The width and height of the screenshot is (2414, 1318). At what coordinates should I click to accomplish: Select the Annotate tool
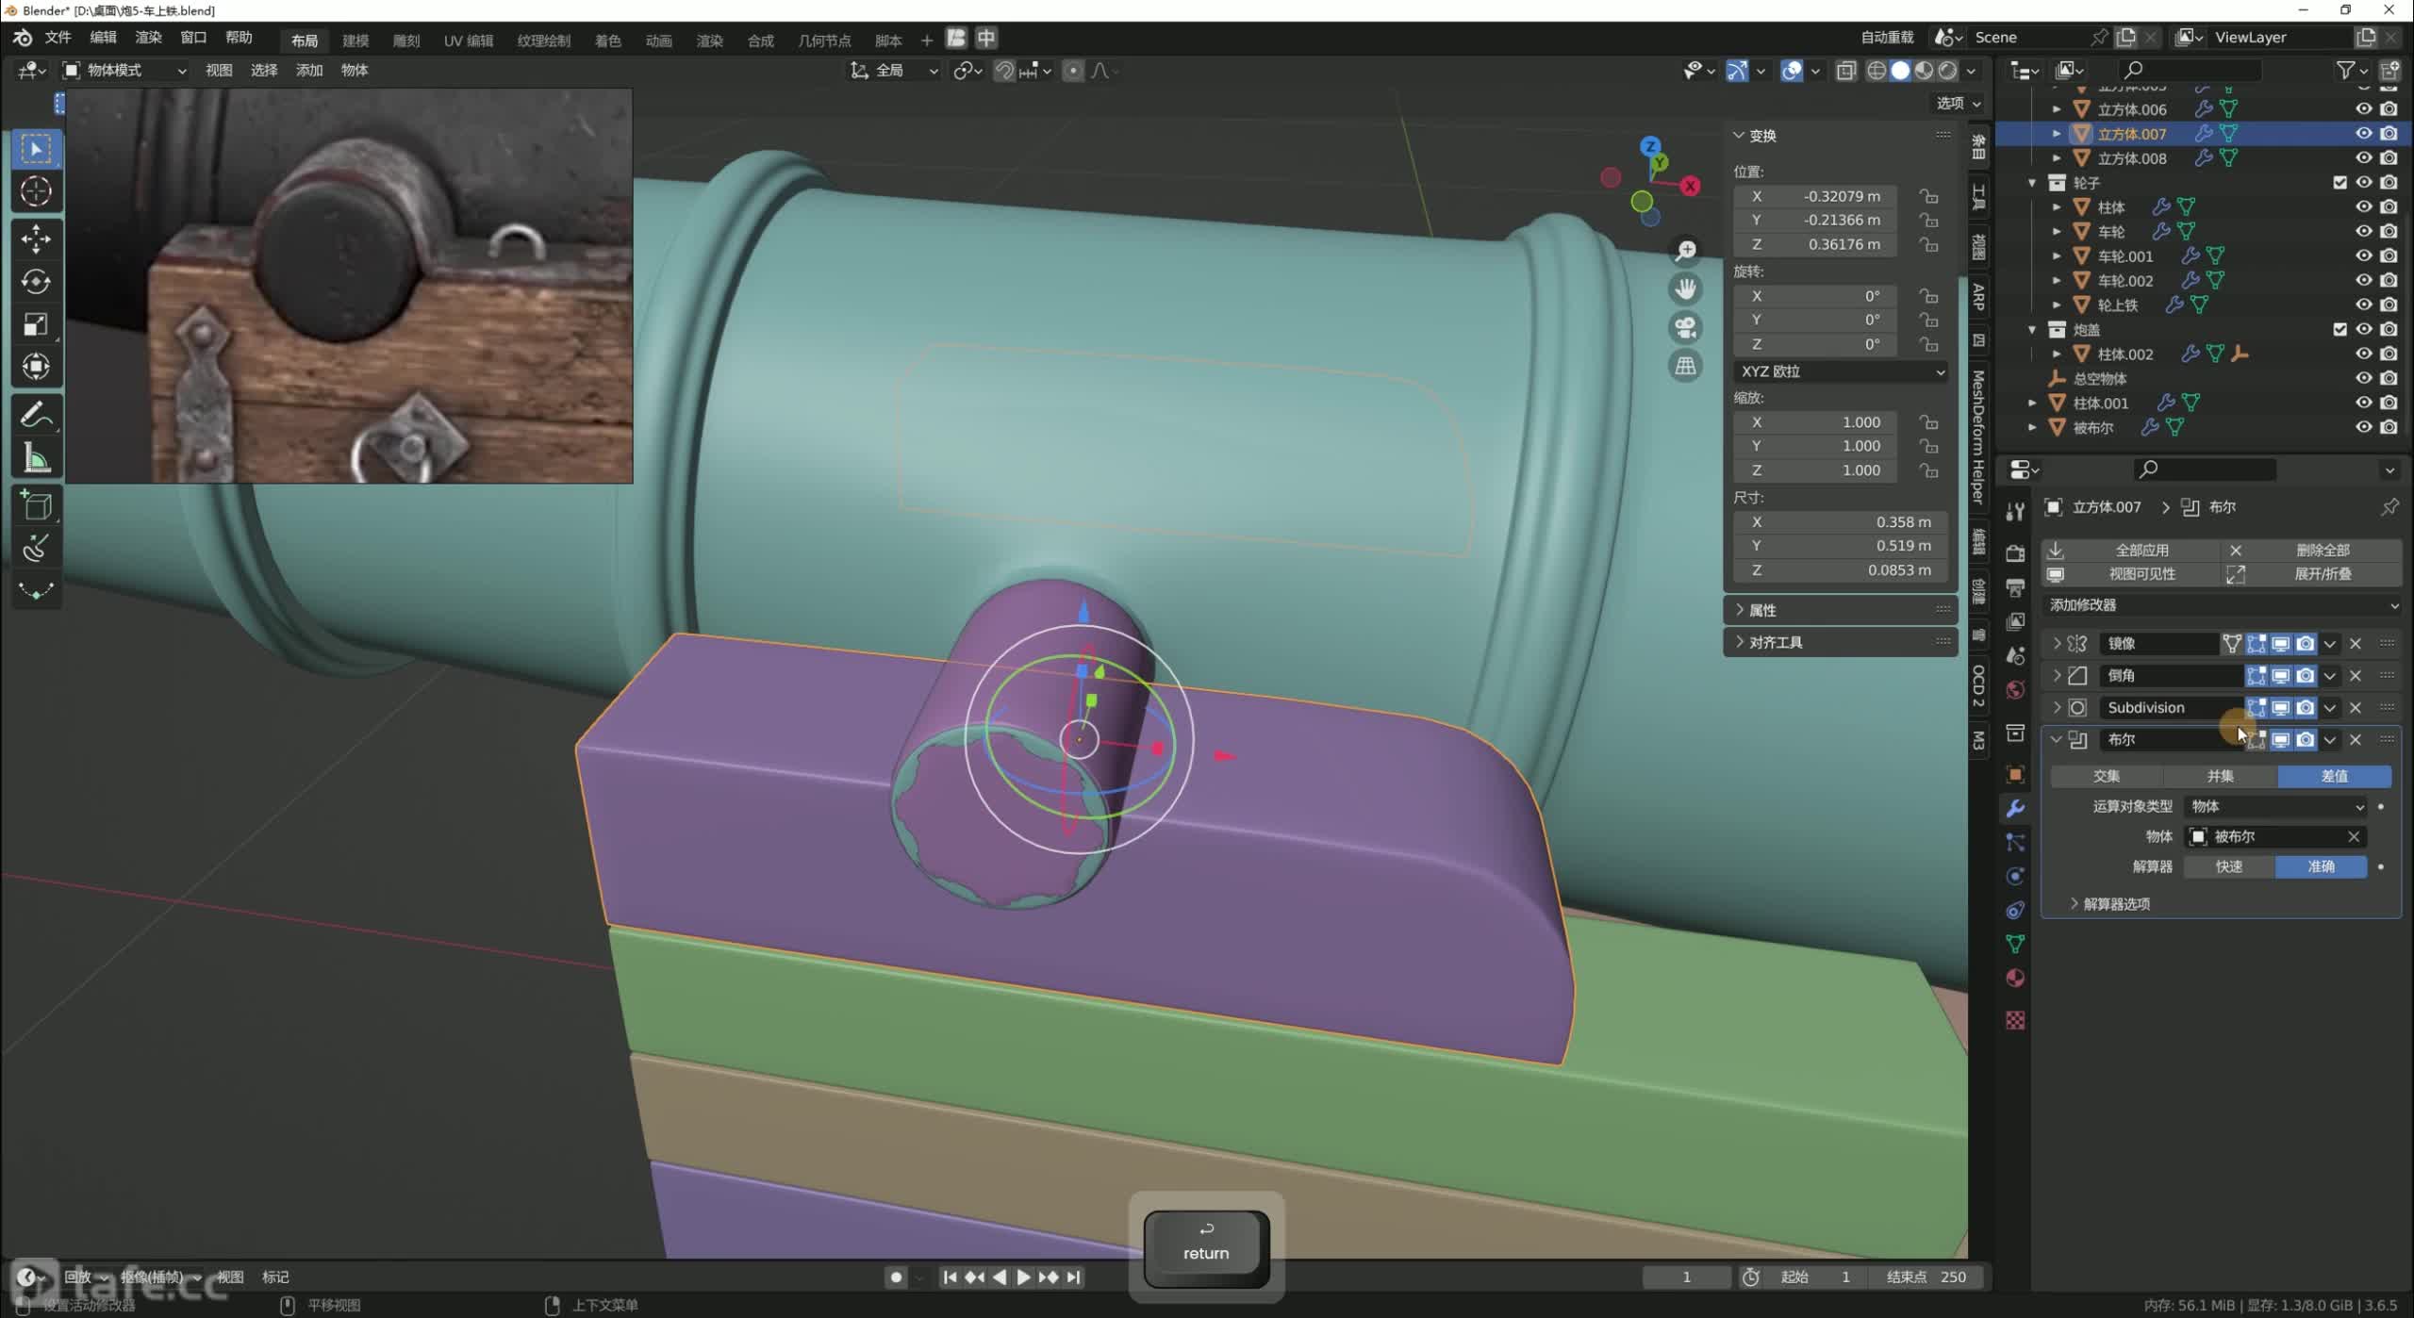pos(36,415)
